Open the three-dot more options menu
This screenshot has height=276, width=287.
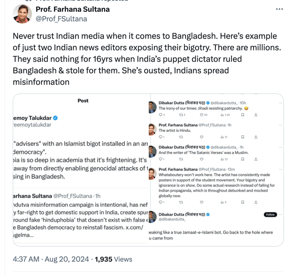tap(279, 9)
